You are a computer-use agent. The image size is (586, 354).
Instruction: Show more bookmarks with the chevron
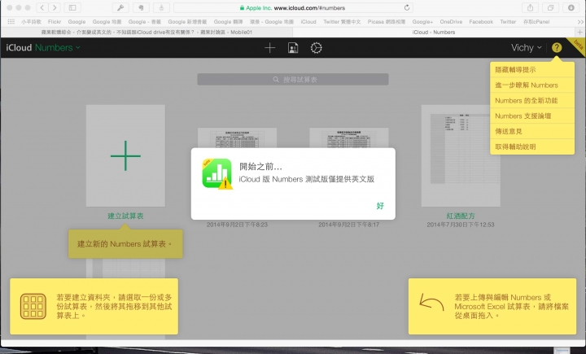tap(580, 22)
